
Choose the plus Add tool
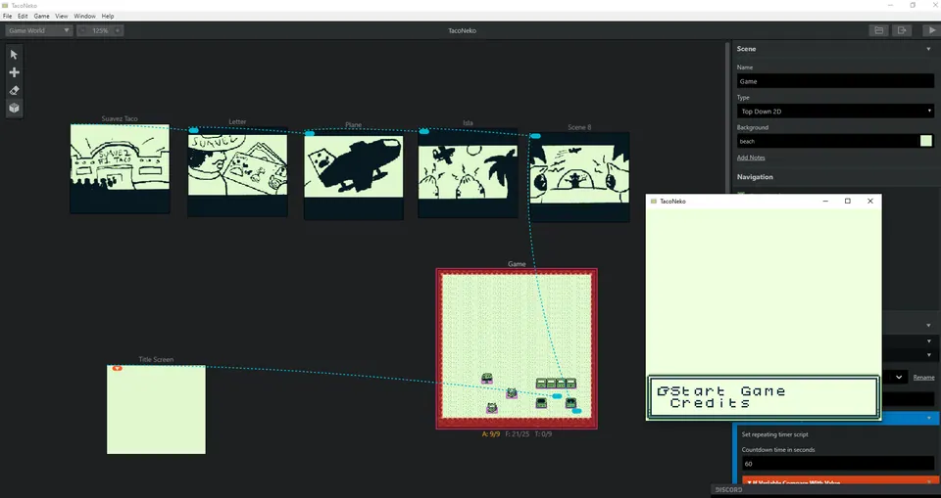point(14,72)
